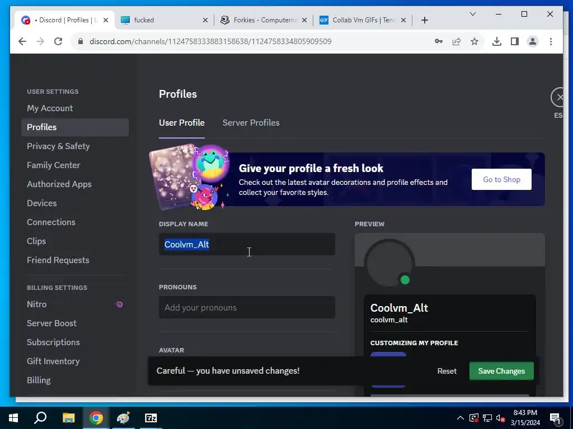This screenshot has width=573, height=429.
Task: Click the security warning tray icon
Action: point(474,418)
